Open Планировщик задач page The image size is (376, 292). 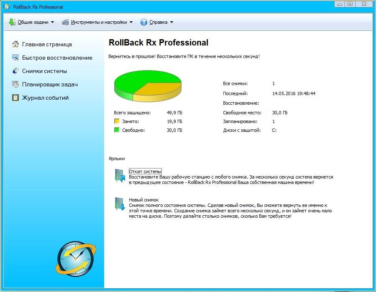tap(50, 84)
